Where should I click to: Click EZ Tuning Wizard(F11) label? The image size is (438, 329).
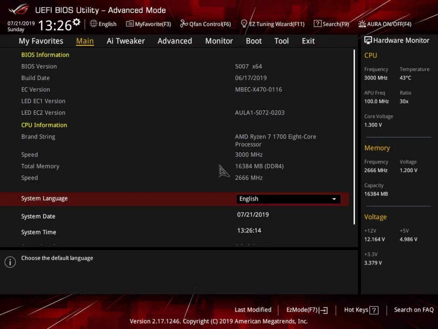277,24
